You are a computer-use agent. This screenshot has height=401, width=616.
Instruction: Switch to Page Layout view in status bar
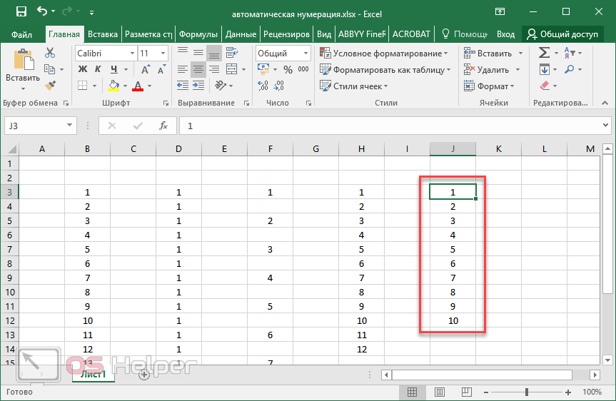pos(440,392)
